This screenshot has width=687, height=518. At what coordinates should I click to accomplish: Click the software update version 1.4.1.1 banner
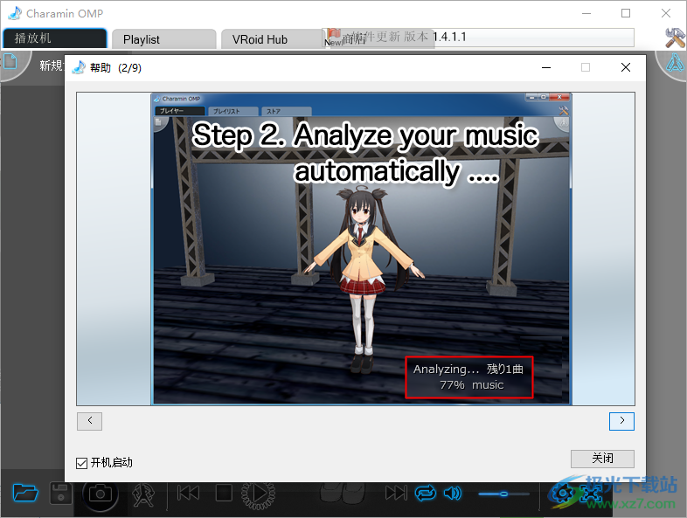tap(480, 38)
